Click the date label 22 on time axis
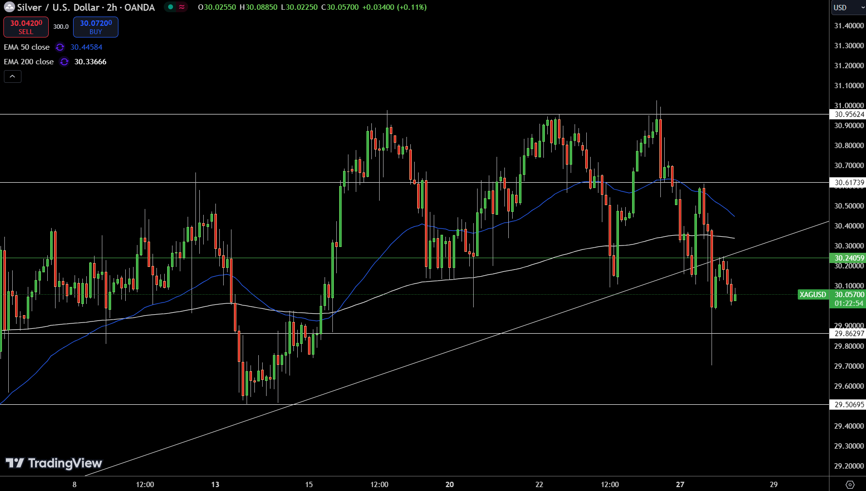Image resolution: width=866 pixels, height=491 pixels. point(539,484)
